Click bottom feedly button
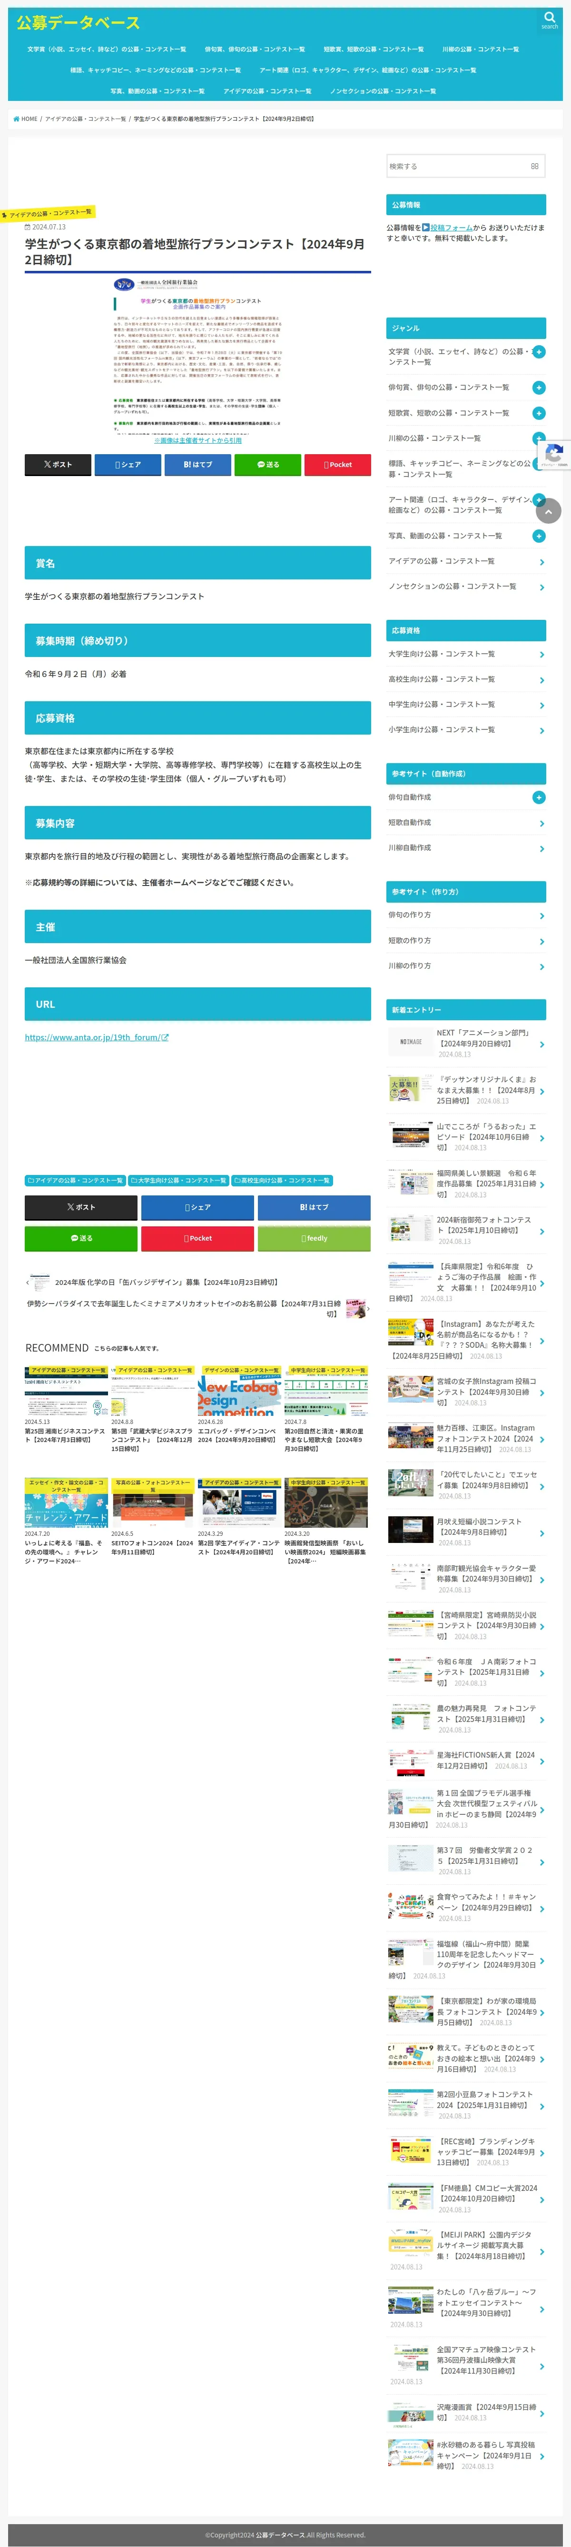Image resolution: width=571 pixels, height=2547 pixels. 314,1238
